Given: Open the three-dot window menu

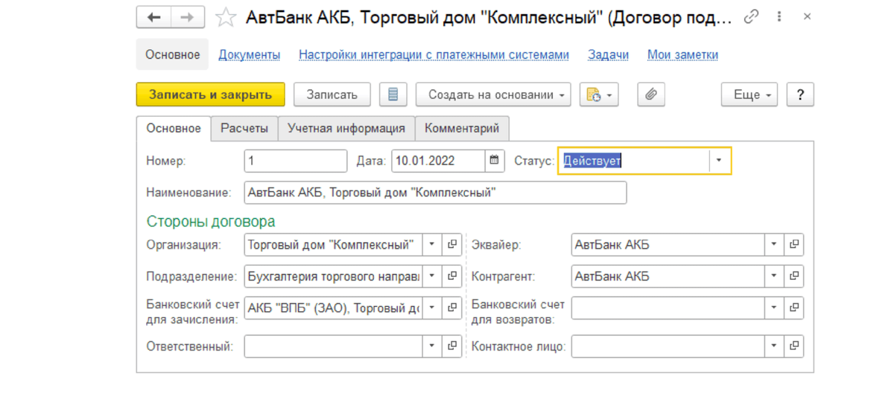Looking at the screenshot, I should pos(780,16).
